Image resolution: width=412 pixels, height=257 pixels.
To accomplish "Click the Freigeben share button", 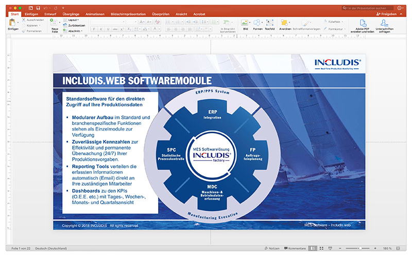I will coord(387,14).
